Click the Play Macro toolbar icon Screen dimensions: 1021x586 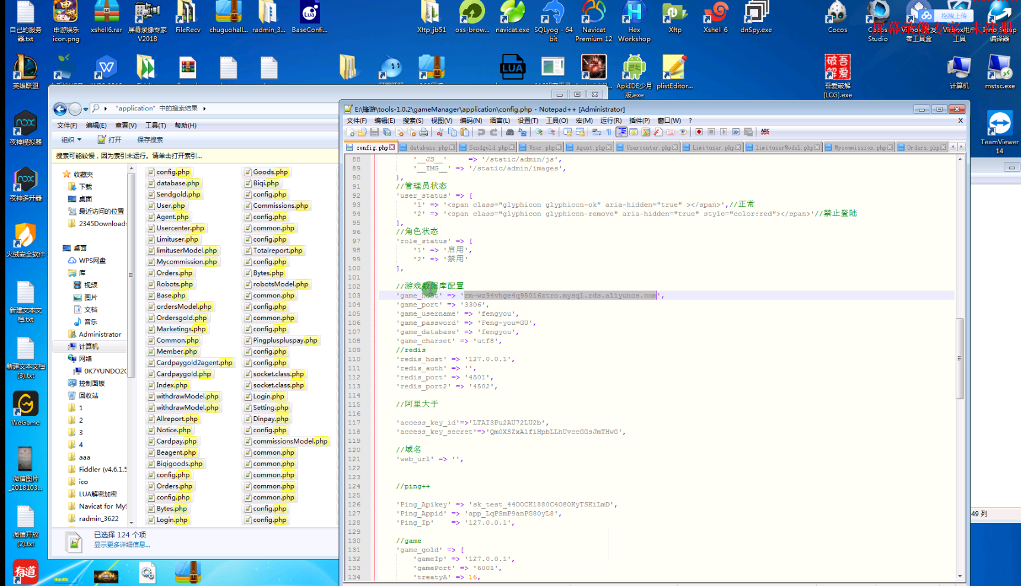[x=724, y=132]
